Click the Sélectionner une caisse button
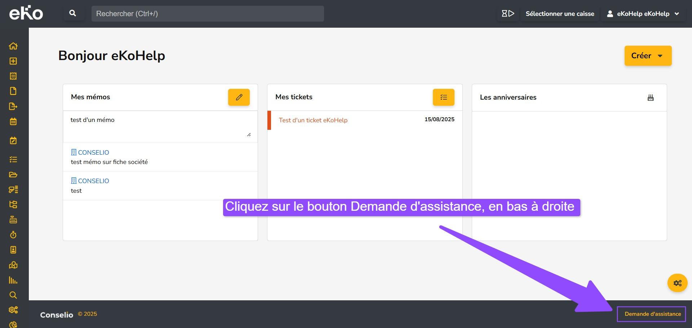 [x=559, y=14]
